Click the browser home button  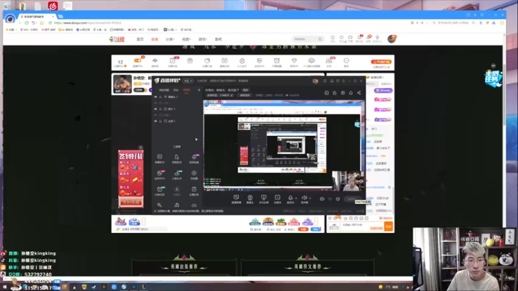[41, 23]
